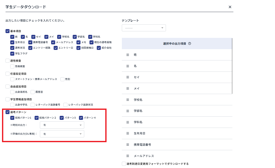The height and width of the screenshot is (168, 275).
Task: Open the 時刻の出力 dropdown
Action: (x=62, y=125)
